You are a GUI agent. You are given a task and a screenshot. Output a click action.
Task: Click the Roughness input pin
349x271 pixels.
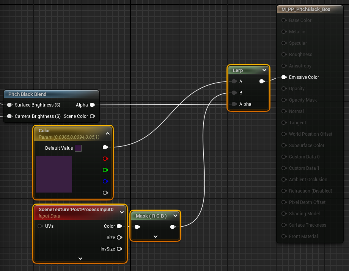pos(284,55)
